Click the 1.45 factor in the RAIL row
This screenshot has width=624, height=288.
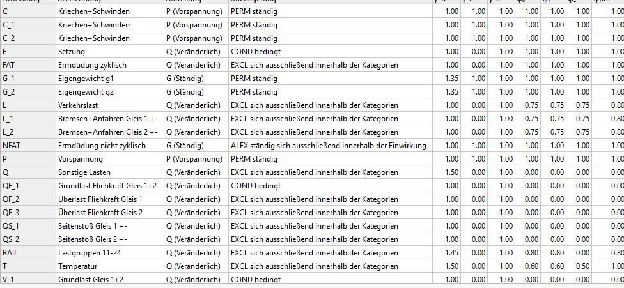click(447, 253)
